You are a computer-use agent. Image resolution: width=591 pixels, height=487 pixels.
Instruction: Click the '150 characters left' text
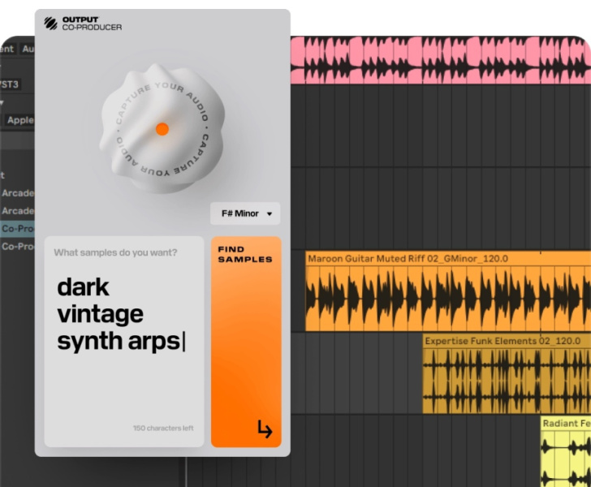163,429
